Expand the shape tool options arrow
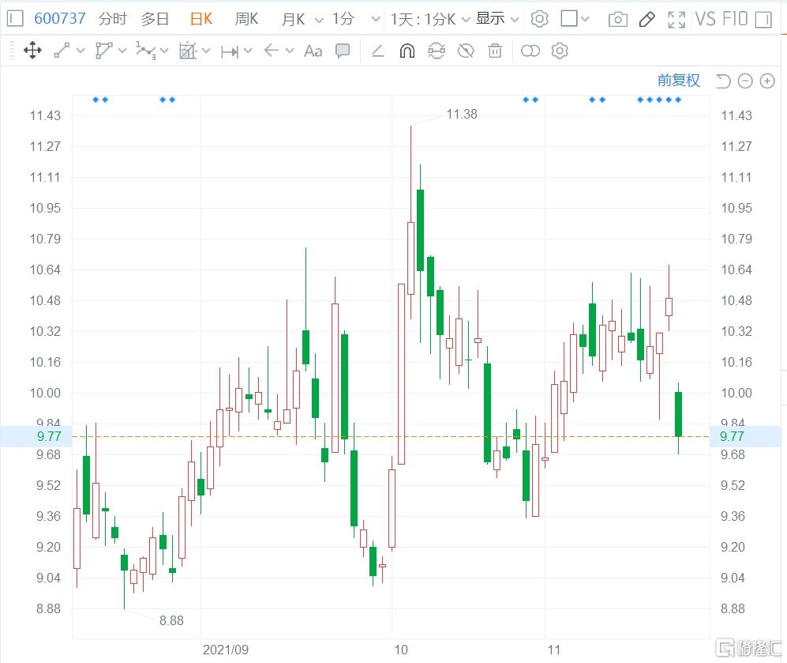Image resolution: width=787 pixels, height=663 pixels. tap(122, 51)
